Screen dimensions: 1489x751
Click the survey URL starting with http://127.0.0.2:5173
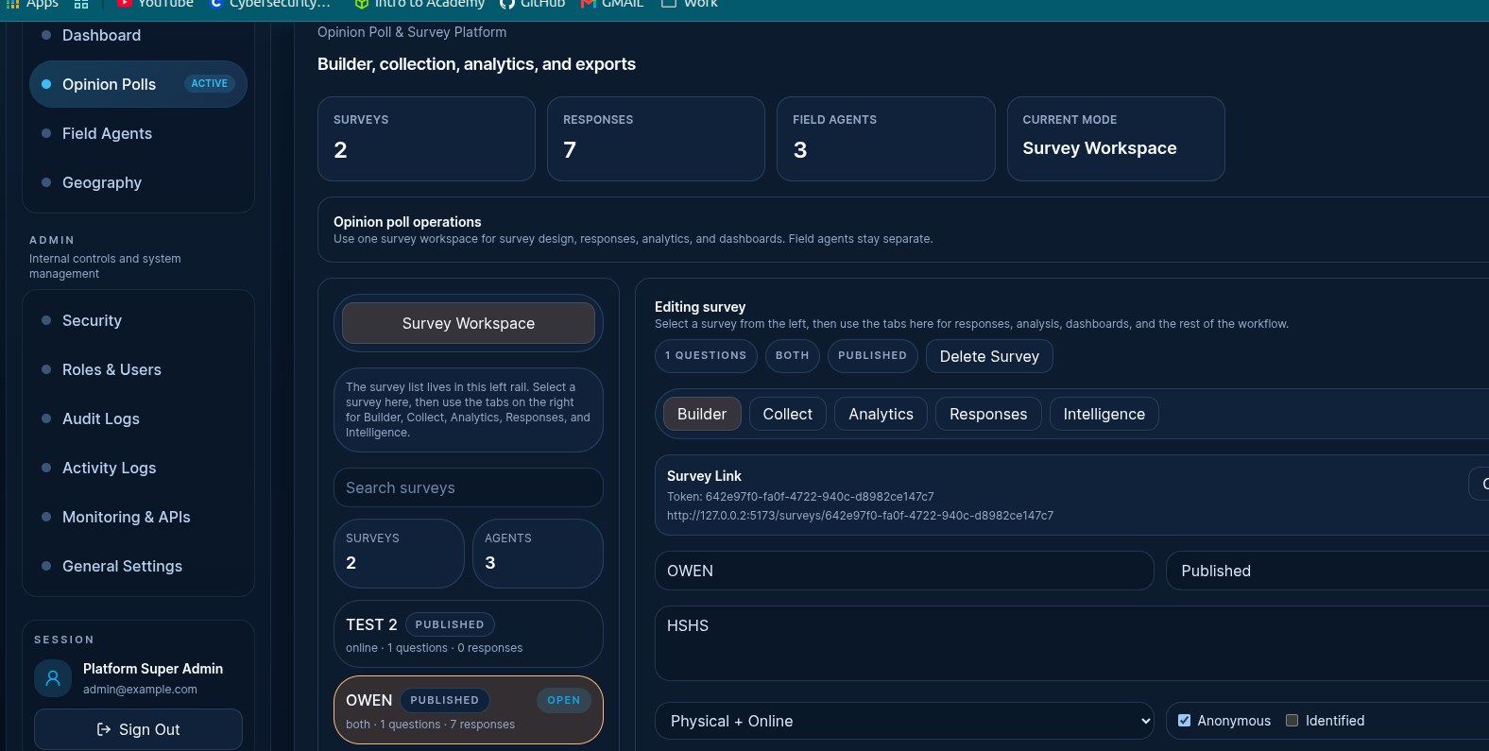click(x=860, y=516)
